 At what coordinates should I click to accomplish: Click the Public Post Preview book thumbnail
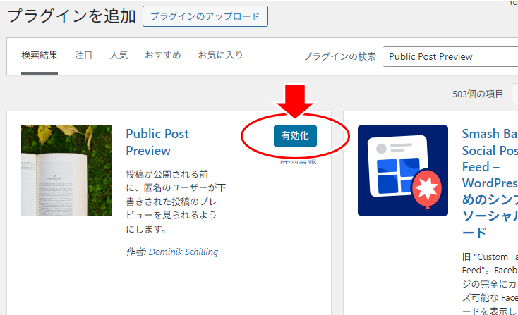[66, 171]
